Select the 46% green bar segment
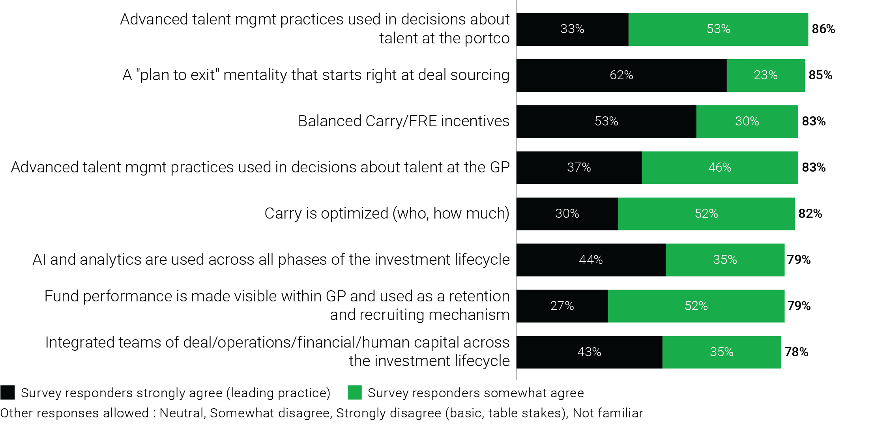 pyautogui.click(x=720, y=168)
